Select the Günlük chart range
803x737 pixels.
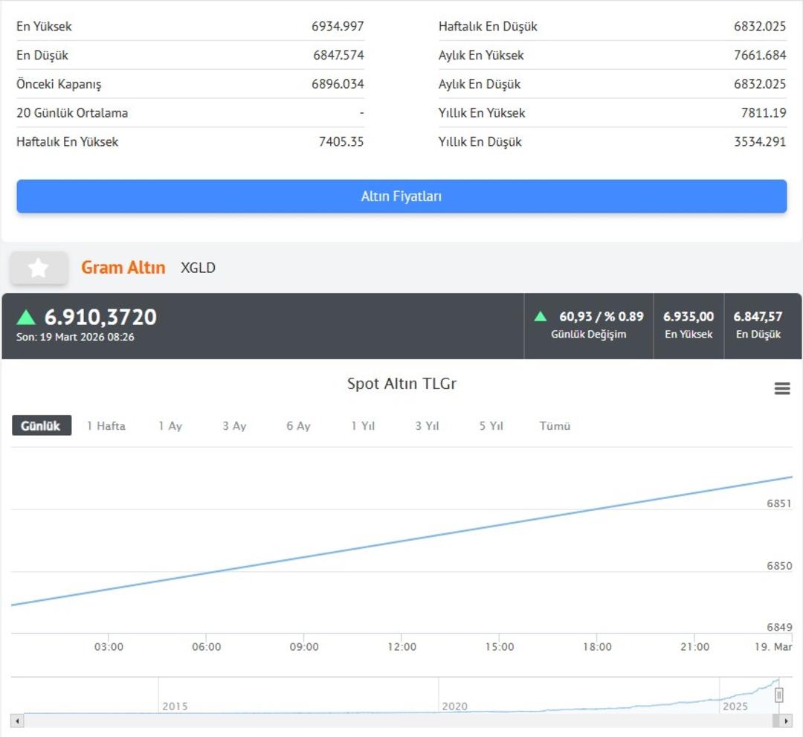pos(41,426)
